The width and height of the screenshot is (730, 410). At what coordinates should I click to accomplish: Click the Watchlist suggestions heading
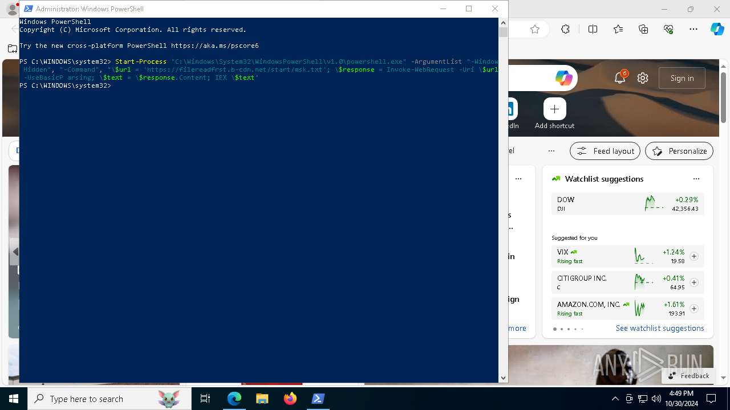604,179
